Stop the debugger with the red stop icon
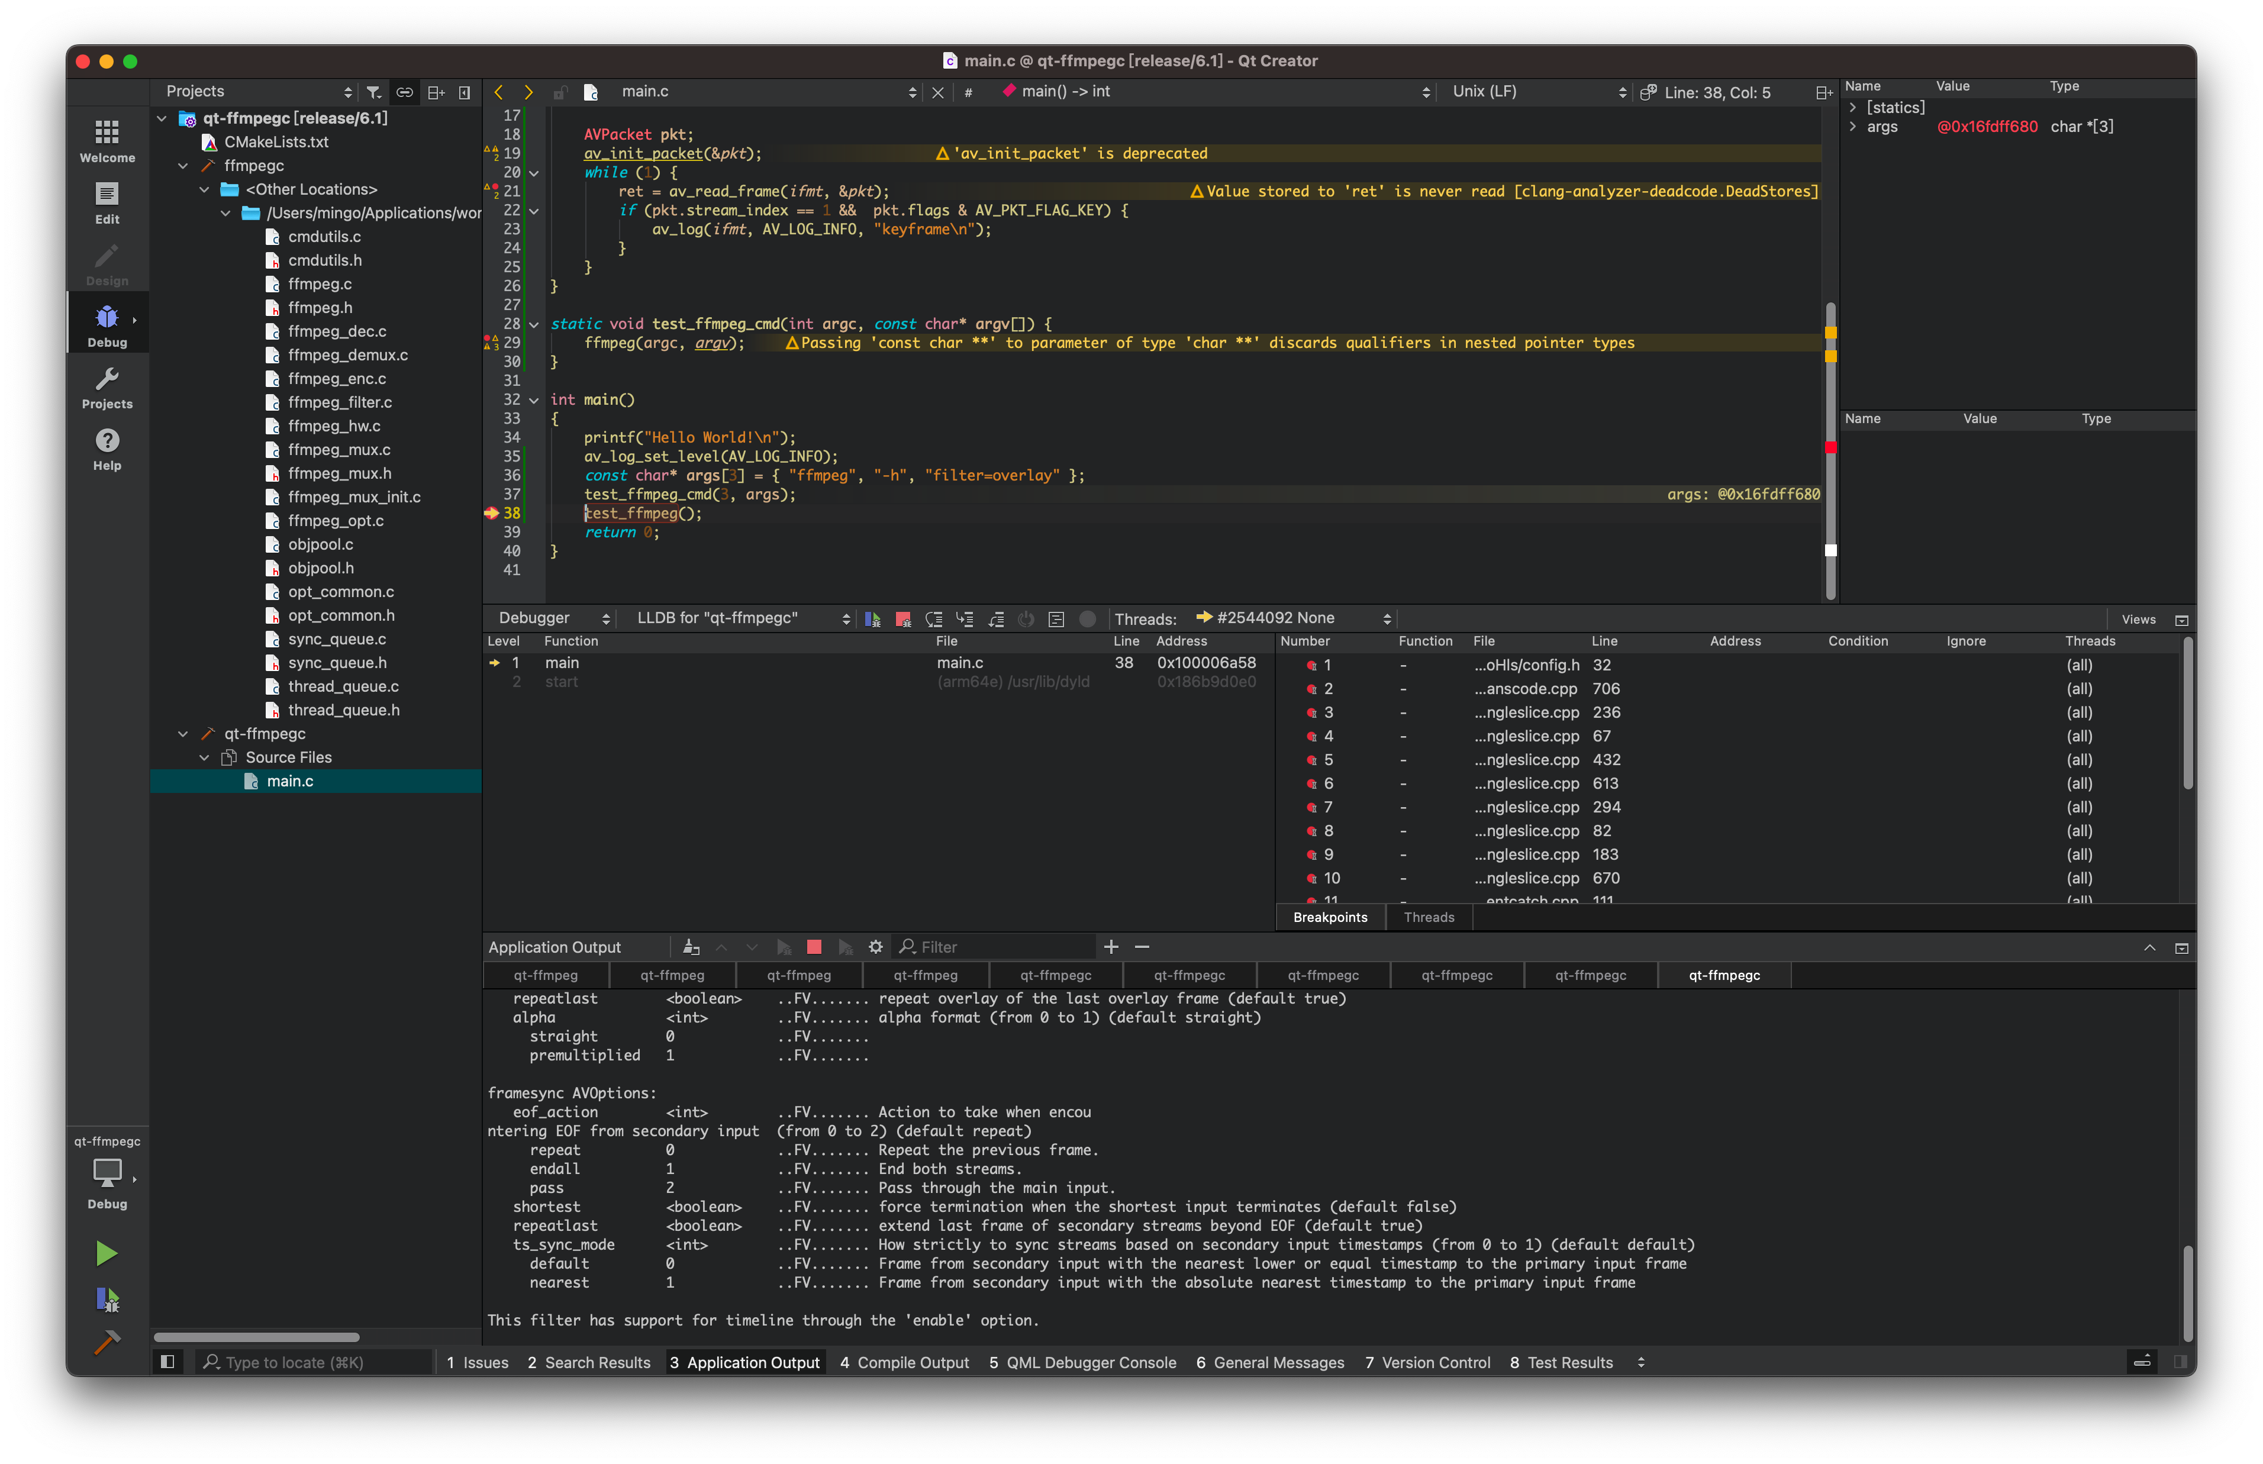The image size is (2263, 1464). coord(903,618)
